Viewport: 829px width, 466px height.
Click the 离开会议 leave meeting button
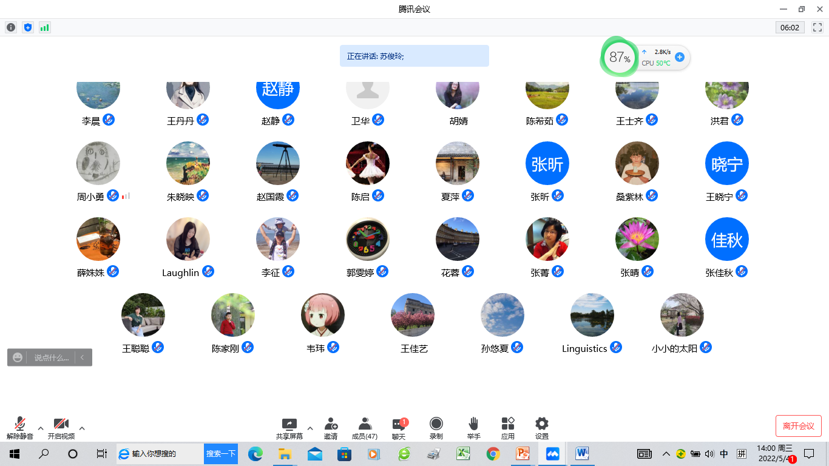coord(798,426)
